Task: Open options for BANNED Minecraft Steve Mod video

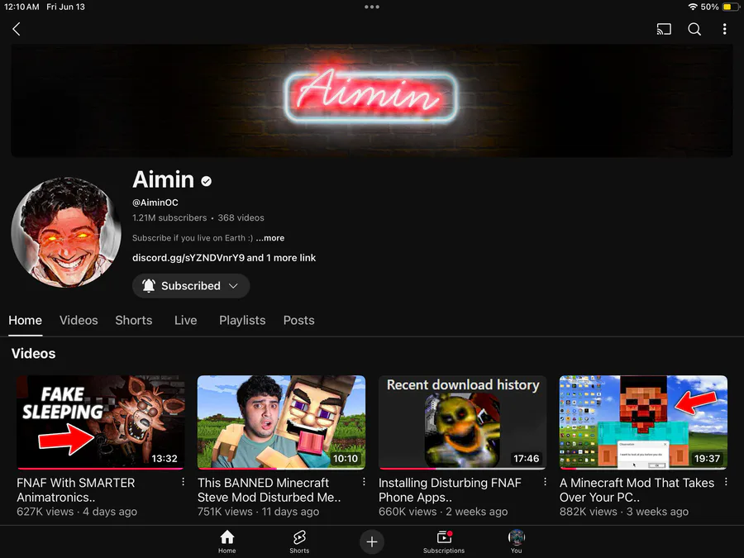Action: coord(364,482)
